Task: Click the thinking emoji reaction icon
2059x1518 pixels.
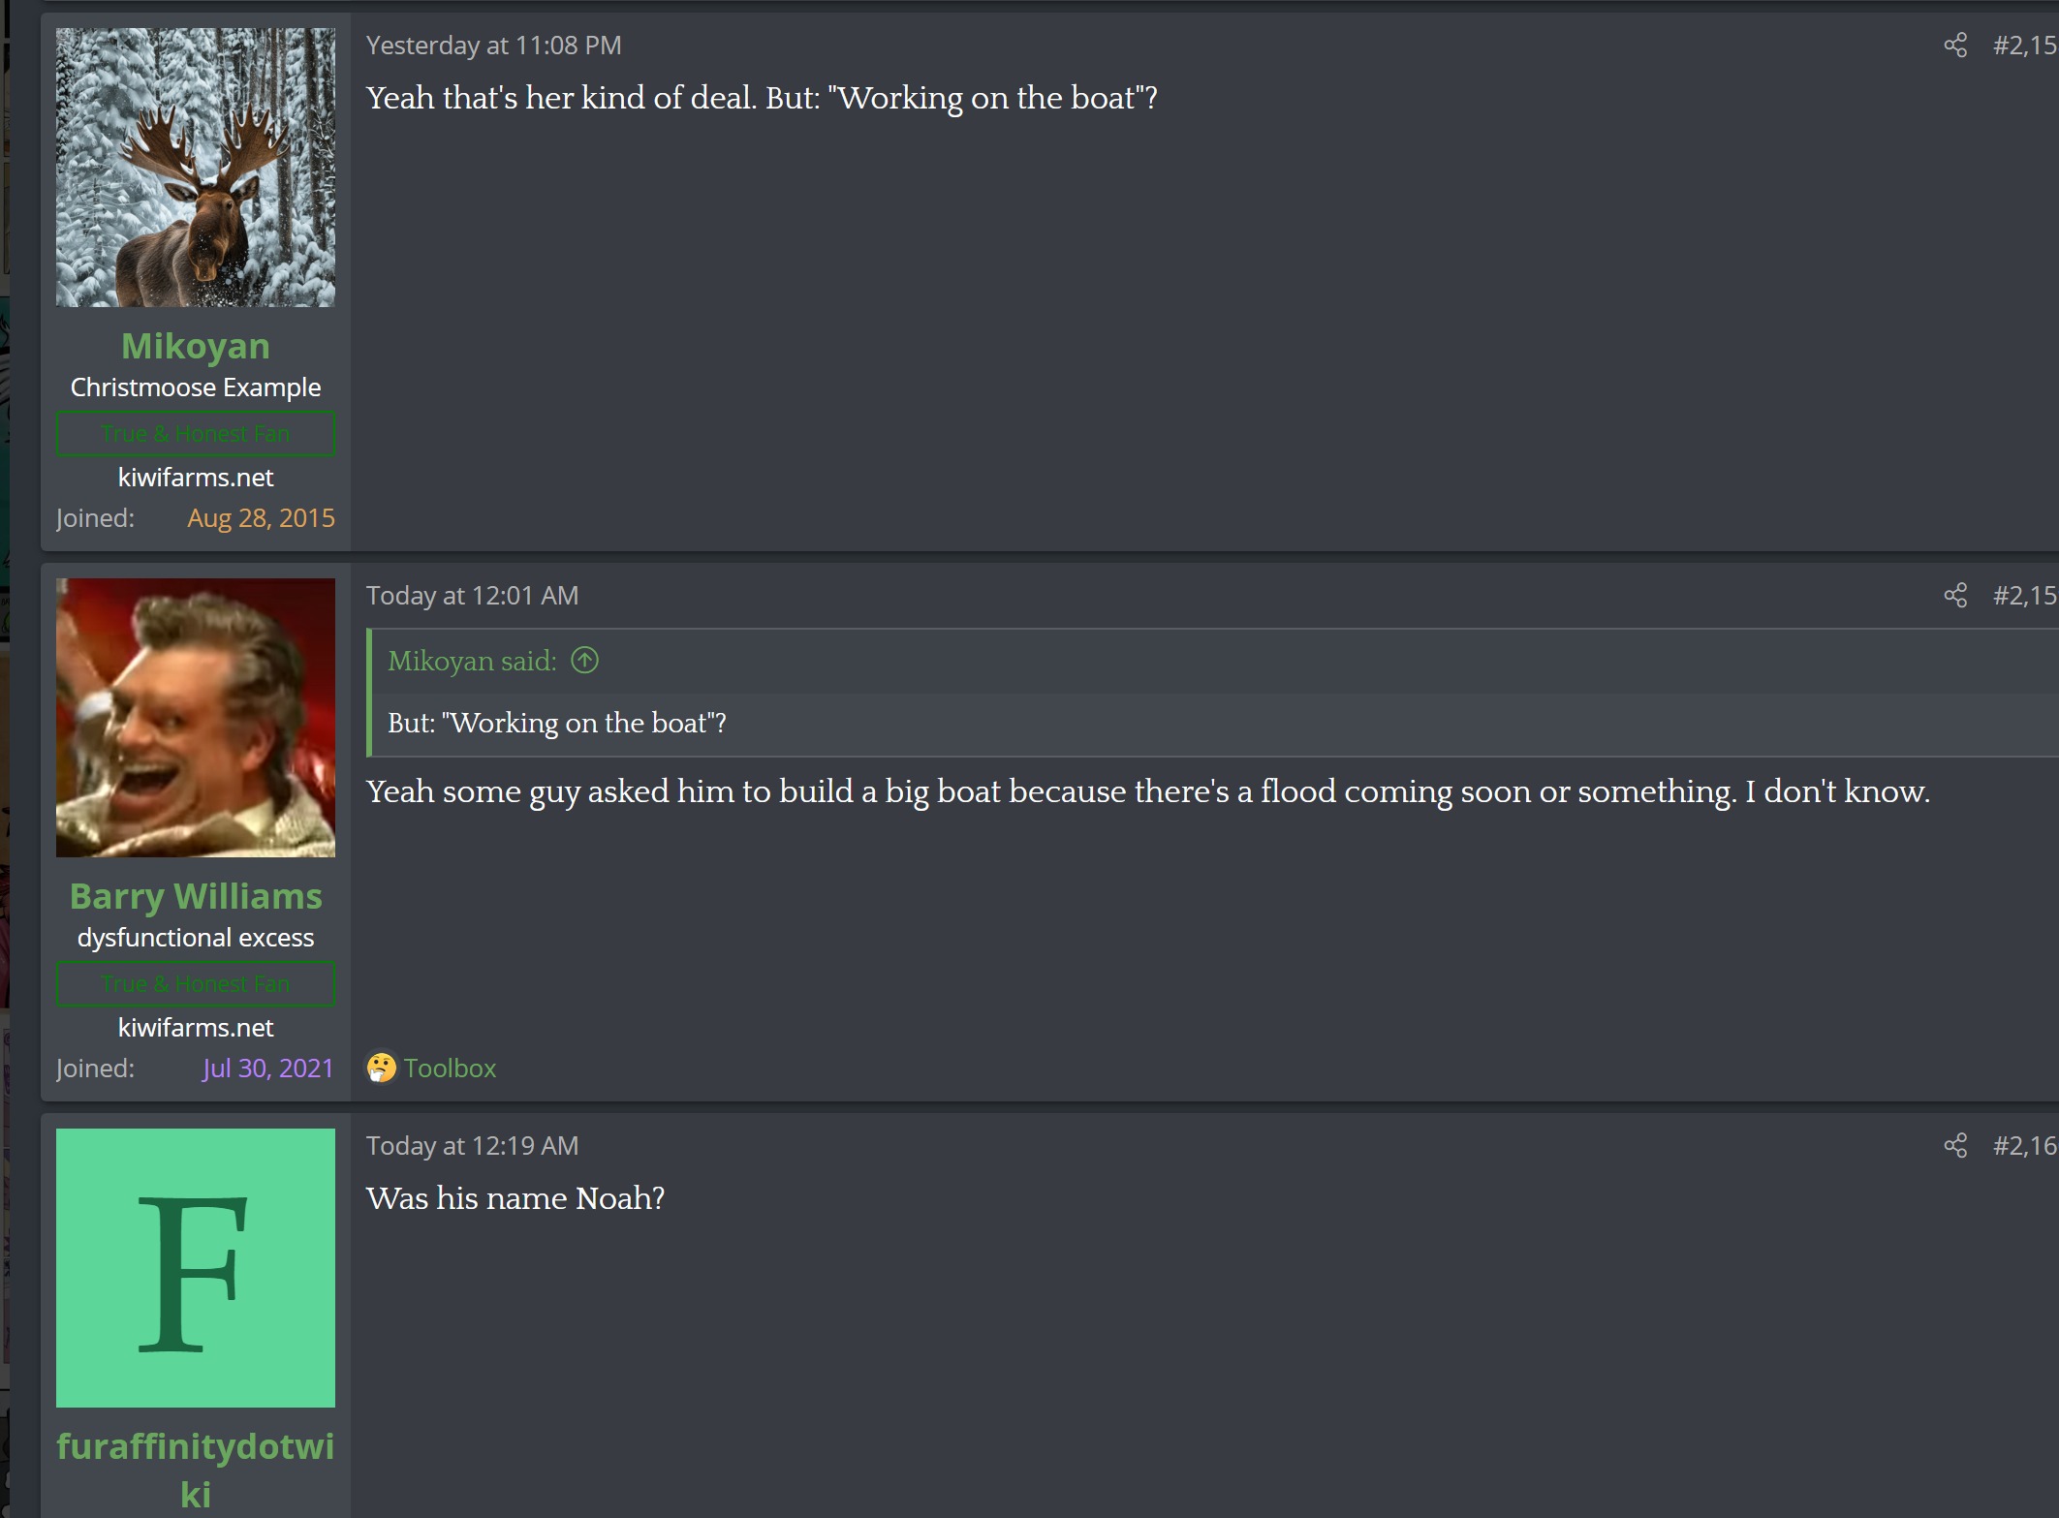Action: (x=381, y=1068)
